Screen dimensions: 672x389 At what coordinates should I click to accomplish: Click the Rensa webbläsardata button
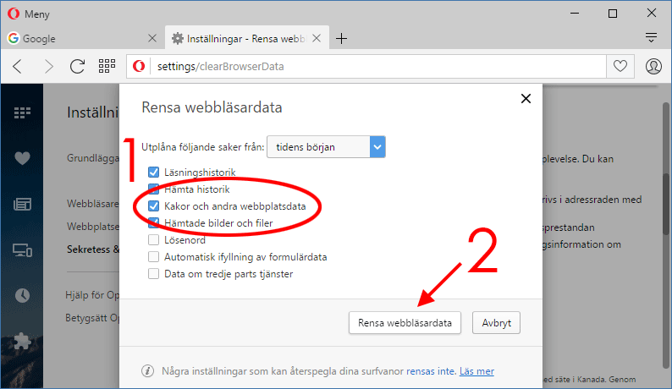point(405,323)
